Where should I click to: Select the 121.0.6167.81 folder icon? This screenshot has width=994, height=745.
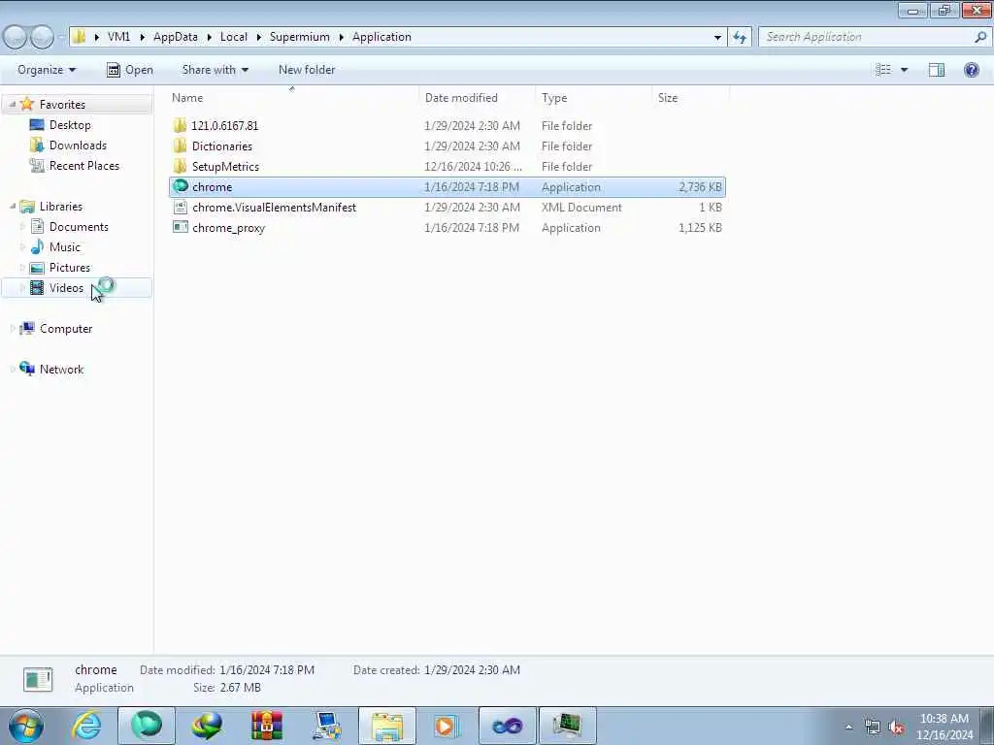181,125
